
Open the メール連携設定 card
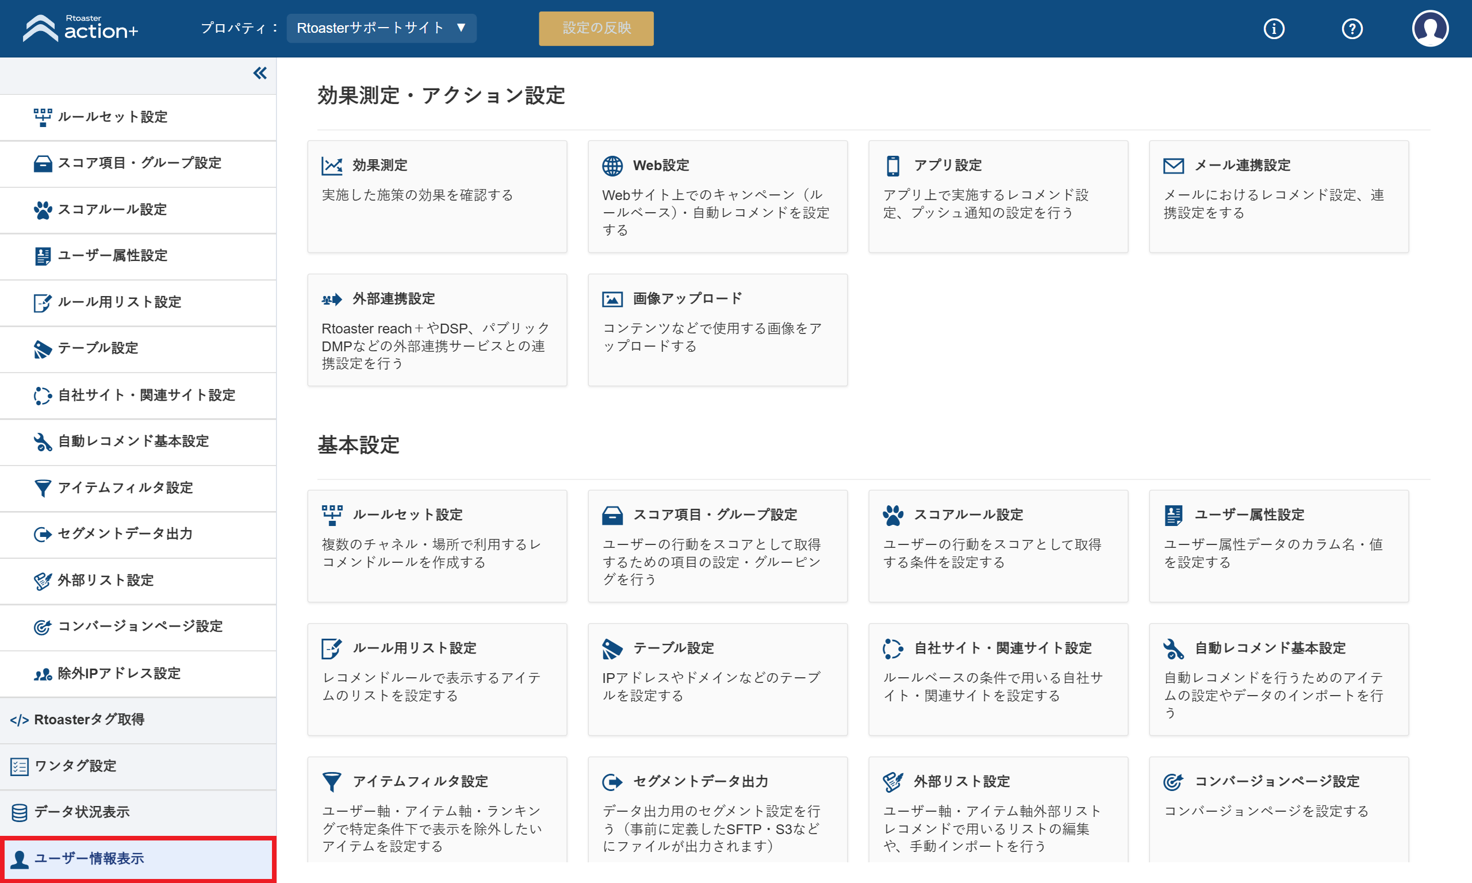(x=1279, y=197)
